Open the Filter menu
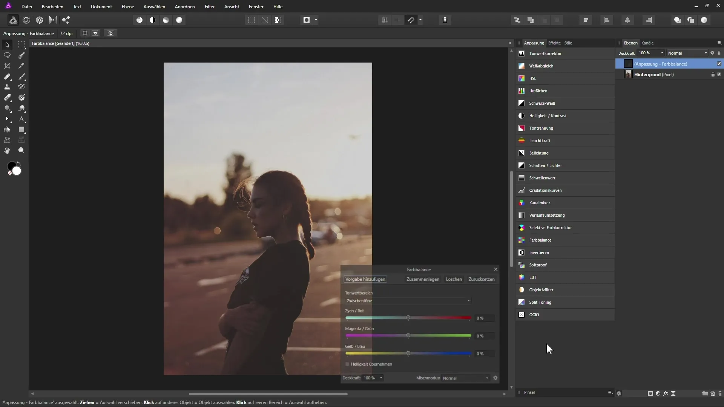The width and height of the screenshot is (724, 407). pyautogui.click(x=210, y=7)
